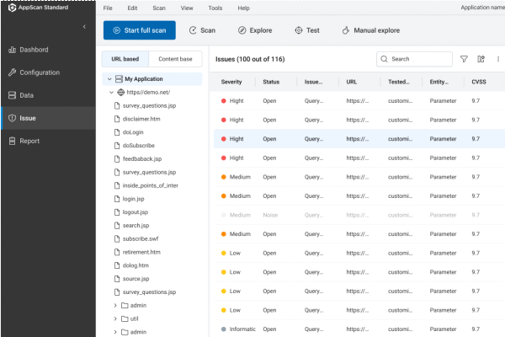
Task: Open the three-dot more options menu
Action: pos(497,60)
